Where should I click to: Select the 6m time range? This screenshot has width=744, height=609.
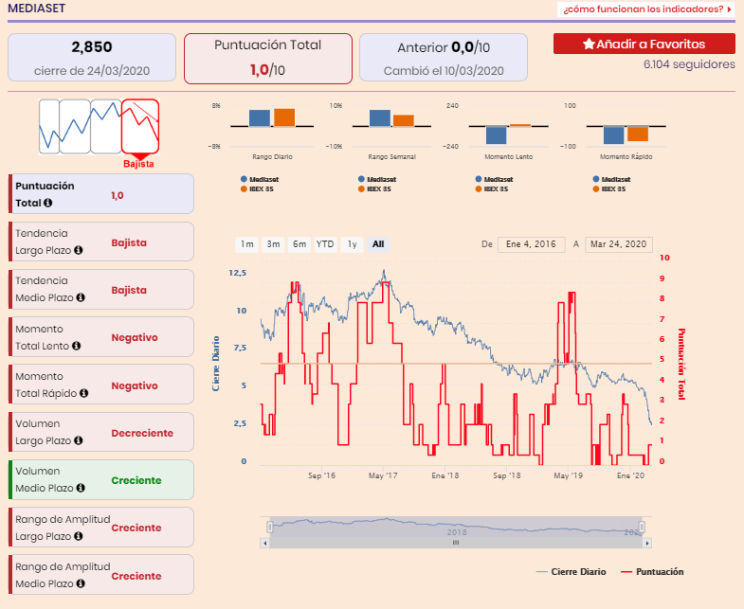(x=299, y=244)
